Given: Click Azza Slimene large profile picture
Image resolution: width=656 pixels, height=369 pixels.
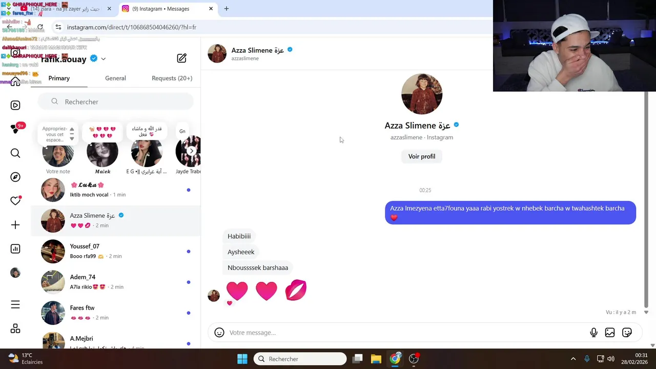Looking at the screenshot, I should (422, 94).
